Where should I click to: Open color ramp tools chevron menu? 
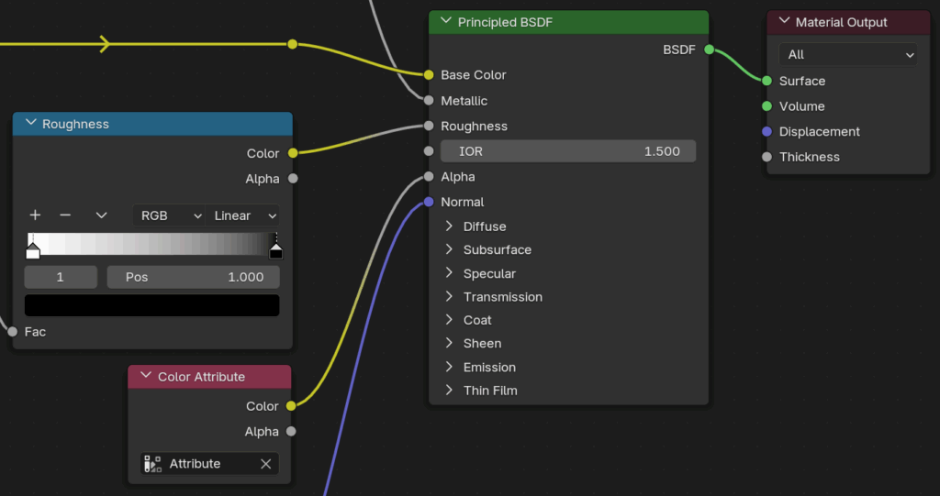101,215
